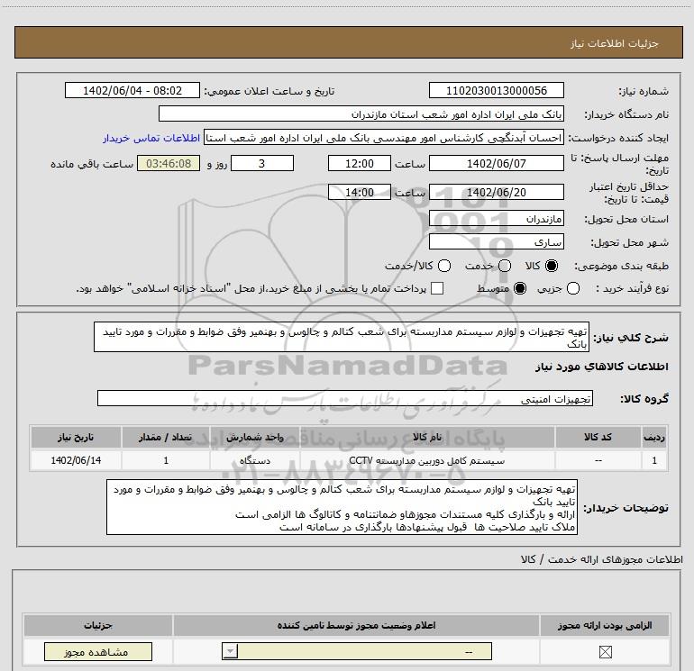Select the جزیی purchase type radio

coord(573,288)
